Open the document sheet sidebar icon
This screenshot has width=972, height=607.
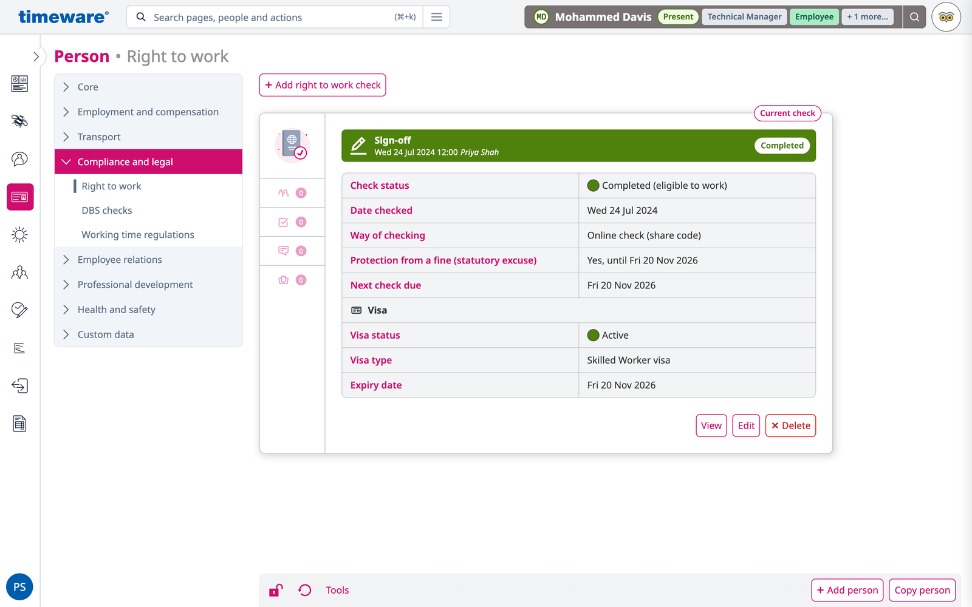point(19,424)
